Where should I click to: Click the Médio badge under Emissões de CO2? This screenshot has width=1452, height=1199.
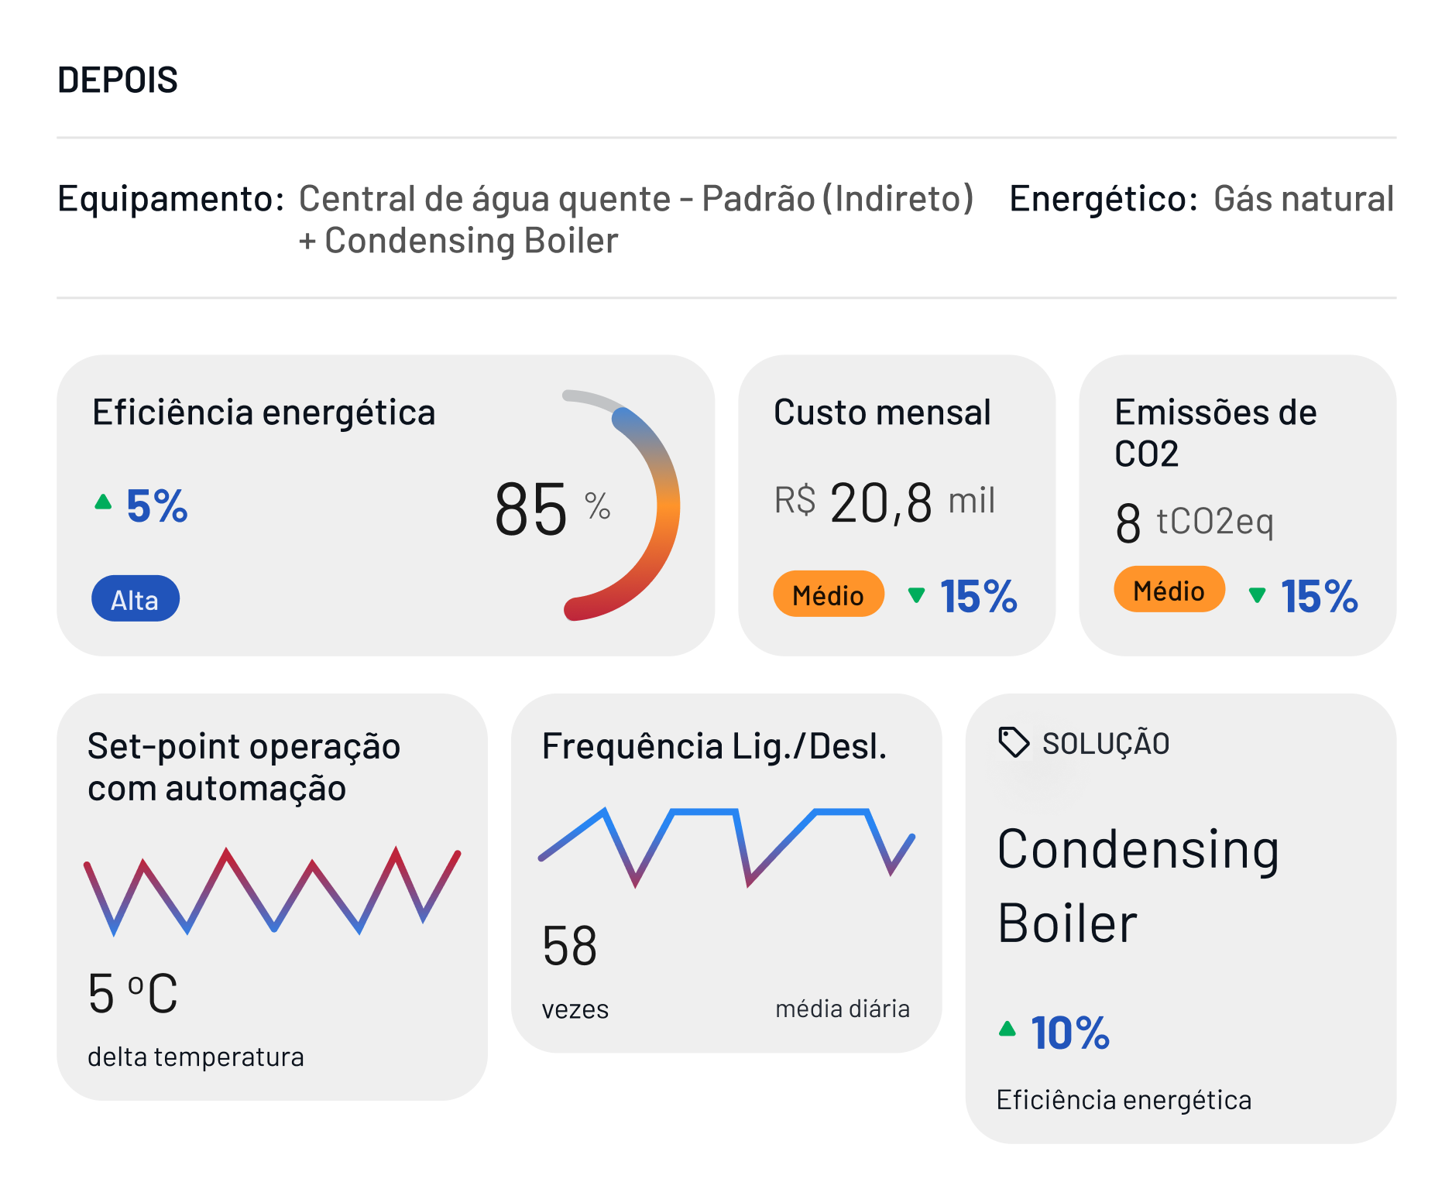click(1169, 590)
